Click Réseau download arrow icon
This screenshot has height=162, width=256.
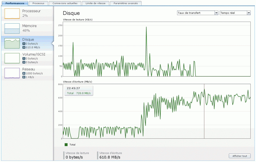pyautogui.click(x=24, y=77)
